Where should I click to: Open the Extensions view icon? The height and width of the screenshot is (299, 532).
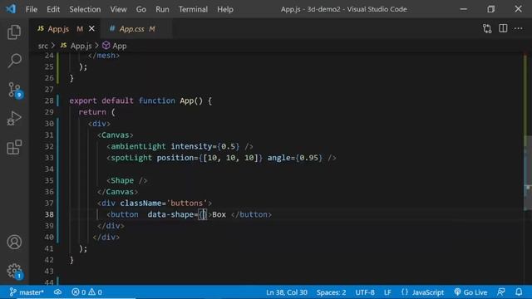[x=14, y=147]
